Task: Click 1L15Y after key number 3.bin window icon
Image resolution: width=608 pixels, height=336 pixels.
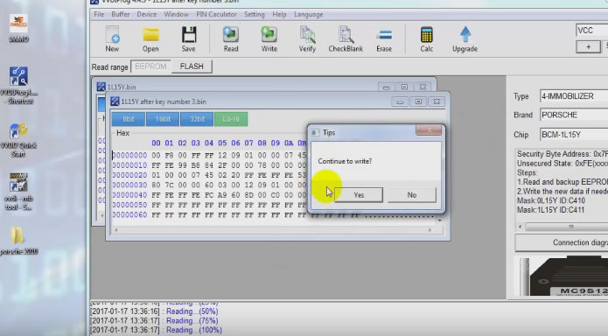Action: [x=115, y=101]
